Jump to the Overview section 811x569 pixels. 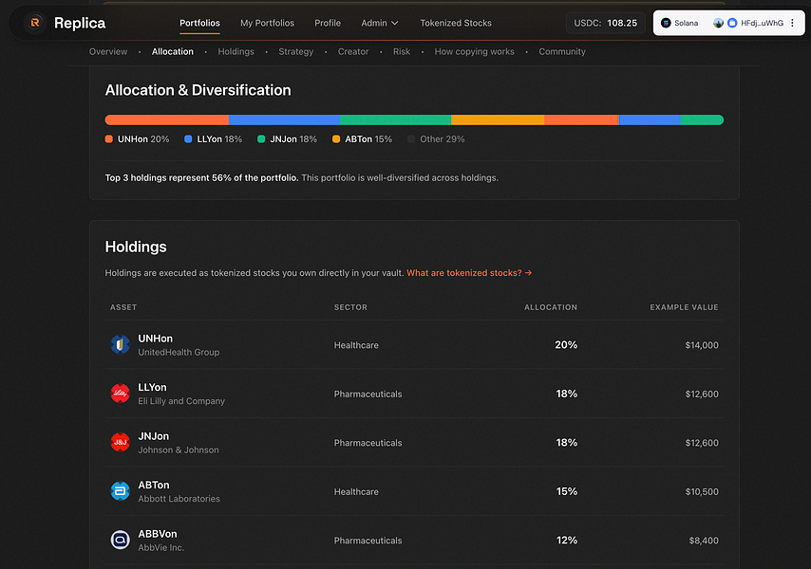coord(108,51)
